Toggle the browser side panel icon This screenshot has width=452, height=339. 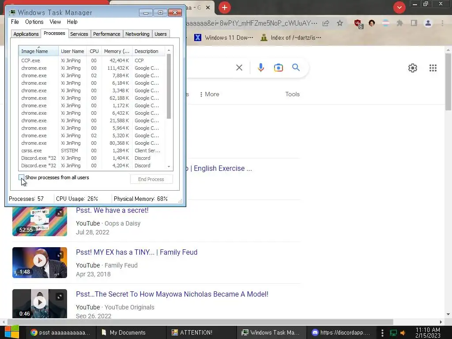tap(414, 23)
